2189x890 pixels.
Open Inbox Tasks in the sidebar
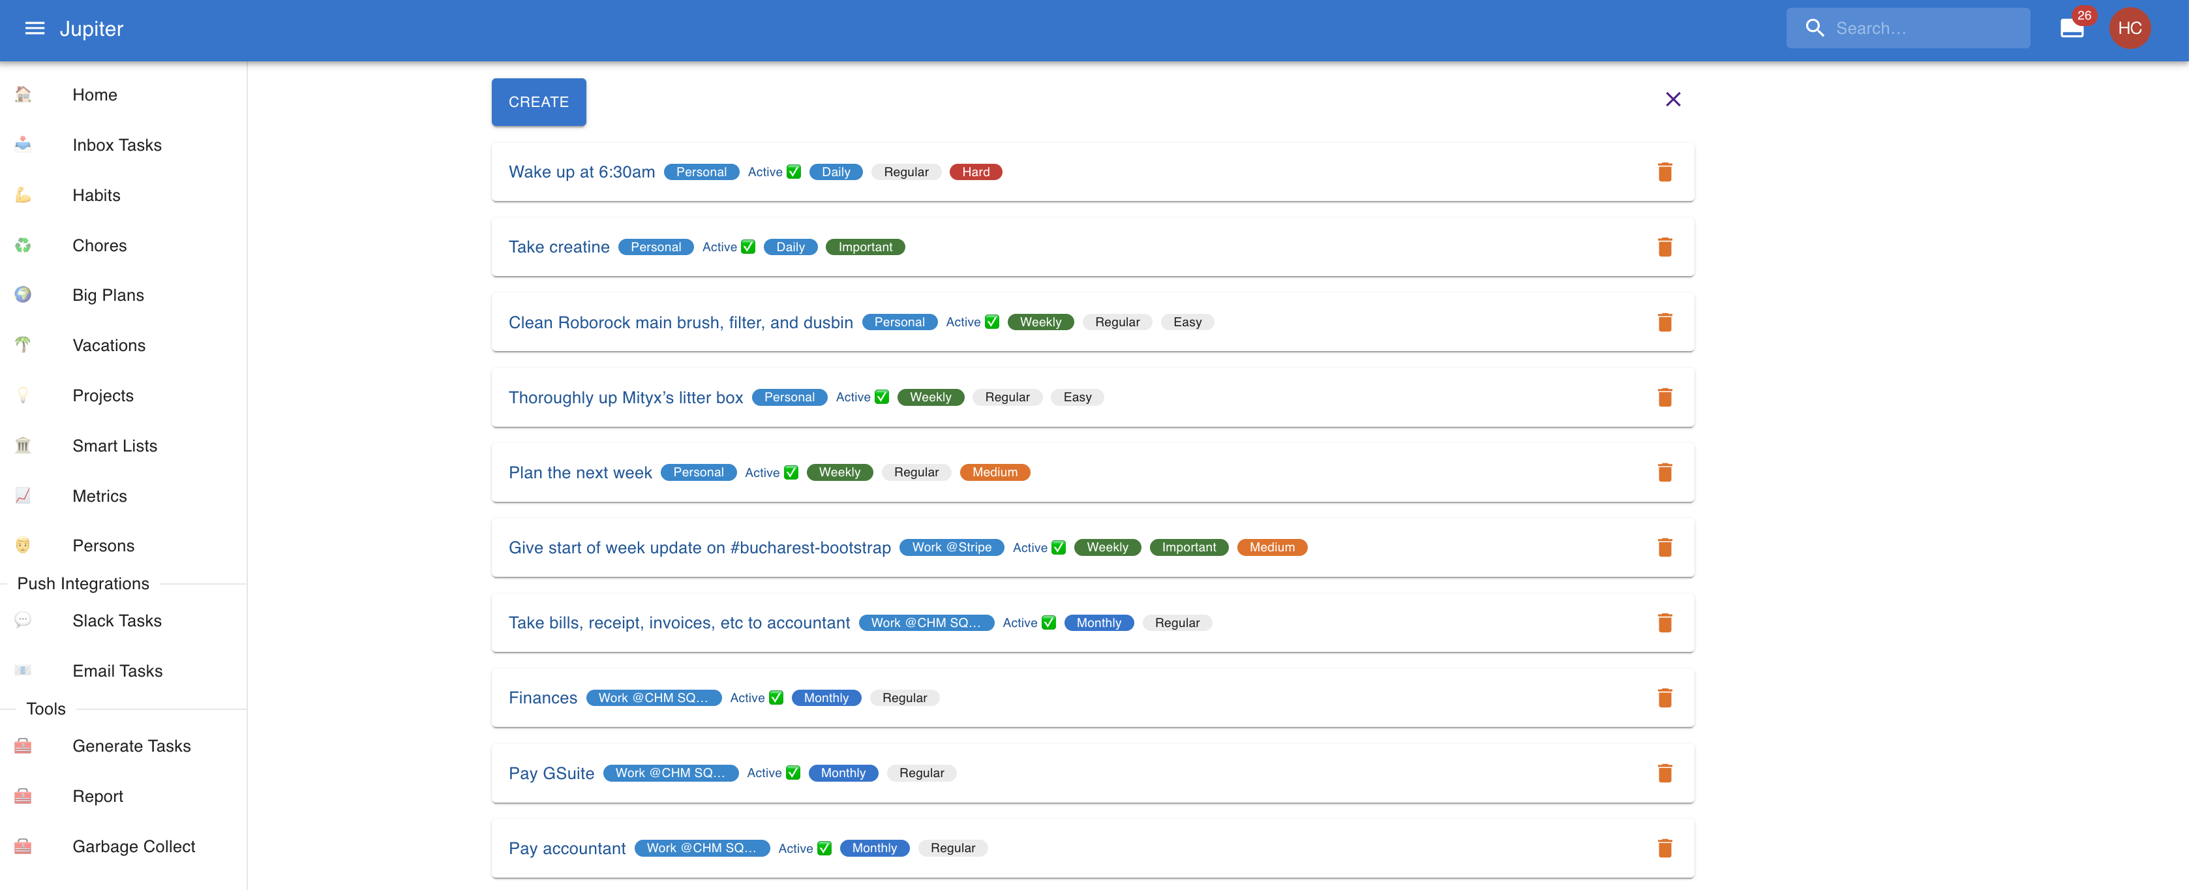(116, 146)
